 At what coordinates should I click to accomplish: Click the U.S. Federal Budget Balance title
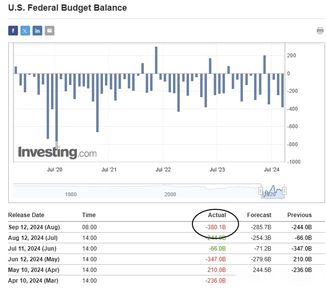click(x=68, y=8)
